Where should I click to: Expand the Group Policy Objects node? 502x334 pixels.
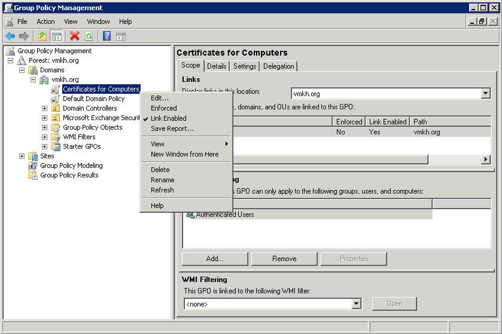(44, 127)
